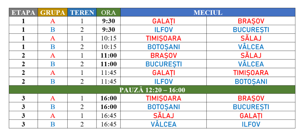Click the GRUPA column header

pyautogui.click(x=53, y=12)
